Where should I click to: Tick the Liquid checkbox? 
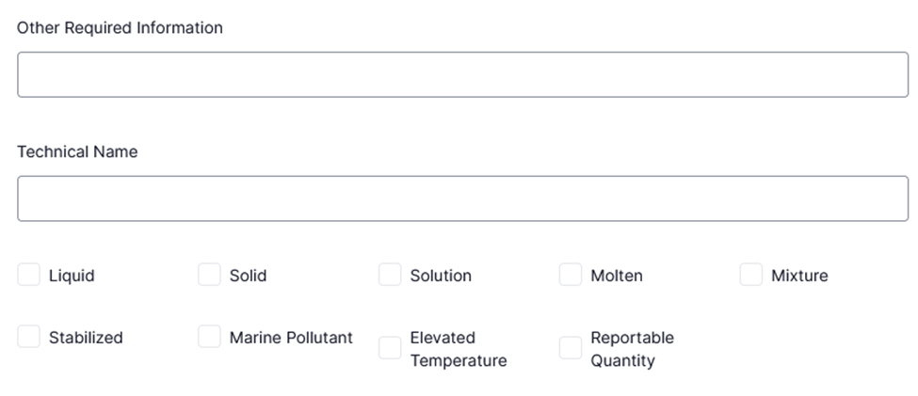coord(29,275)
